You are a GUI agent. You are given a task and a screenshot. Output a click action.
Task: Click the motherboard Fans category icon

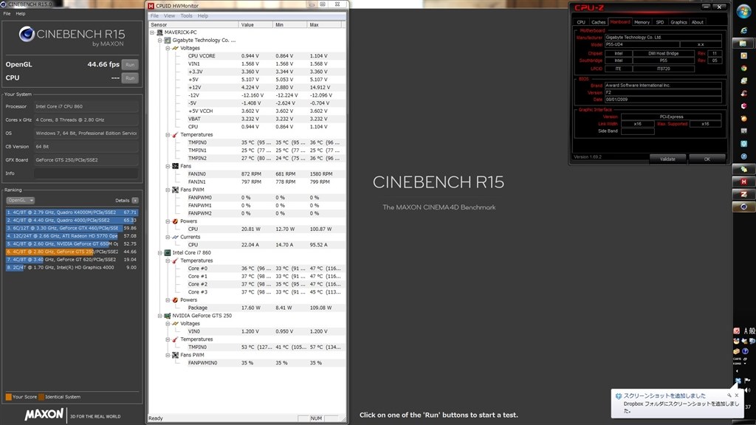click(175, 166)
